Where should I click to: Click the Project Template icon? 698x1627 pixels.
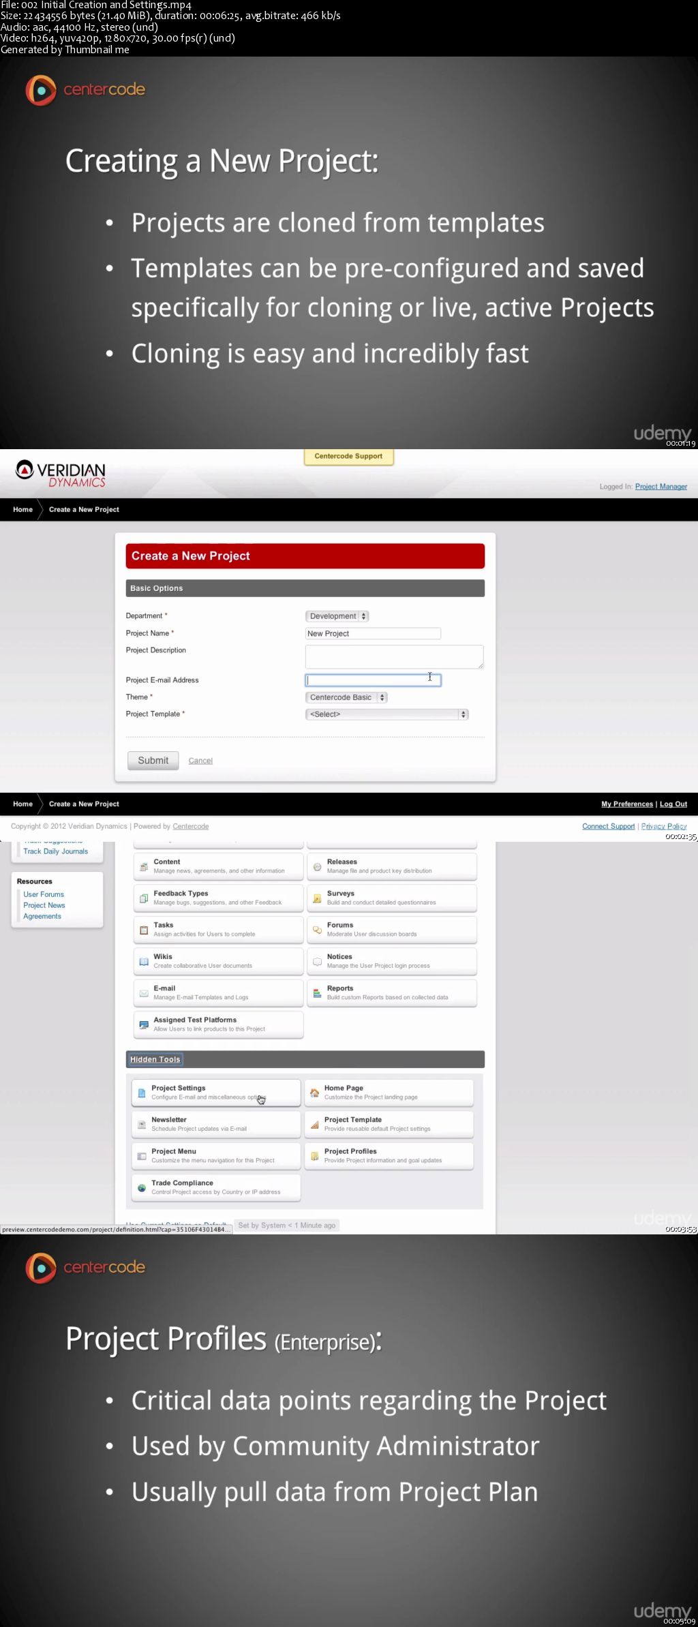[314, 1125]
